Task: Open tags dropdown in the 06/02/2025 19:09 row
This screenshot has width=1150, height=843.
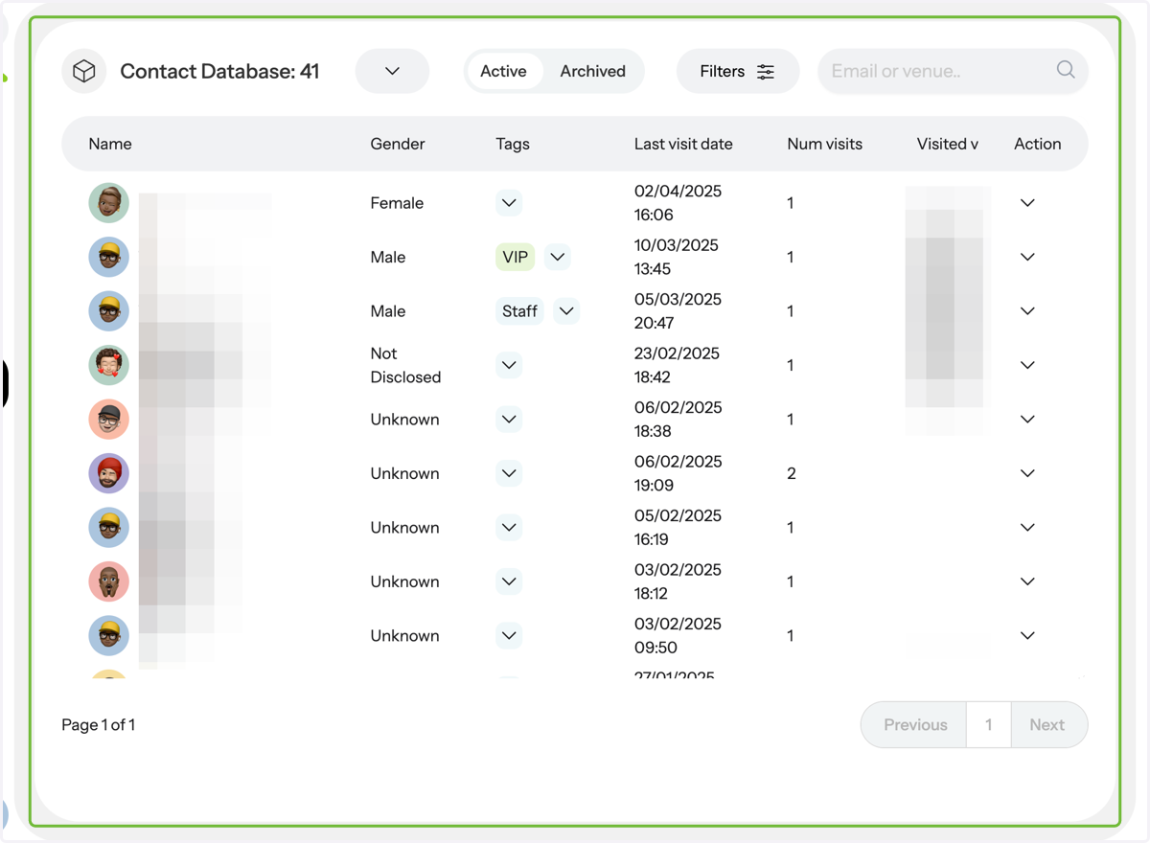Action: (x=509, y=473)
